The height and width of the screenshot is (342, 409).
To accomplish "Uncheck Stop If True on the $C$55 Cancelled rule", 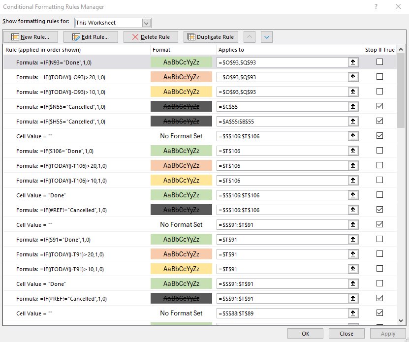I will pyautogui.click(x=379, y=106).
